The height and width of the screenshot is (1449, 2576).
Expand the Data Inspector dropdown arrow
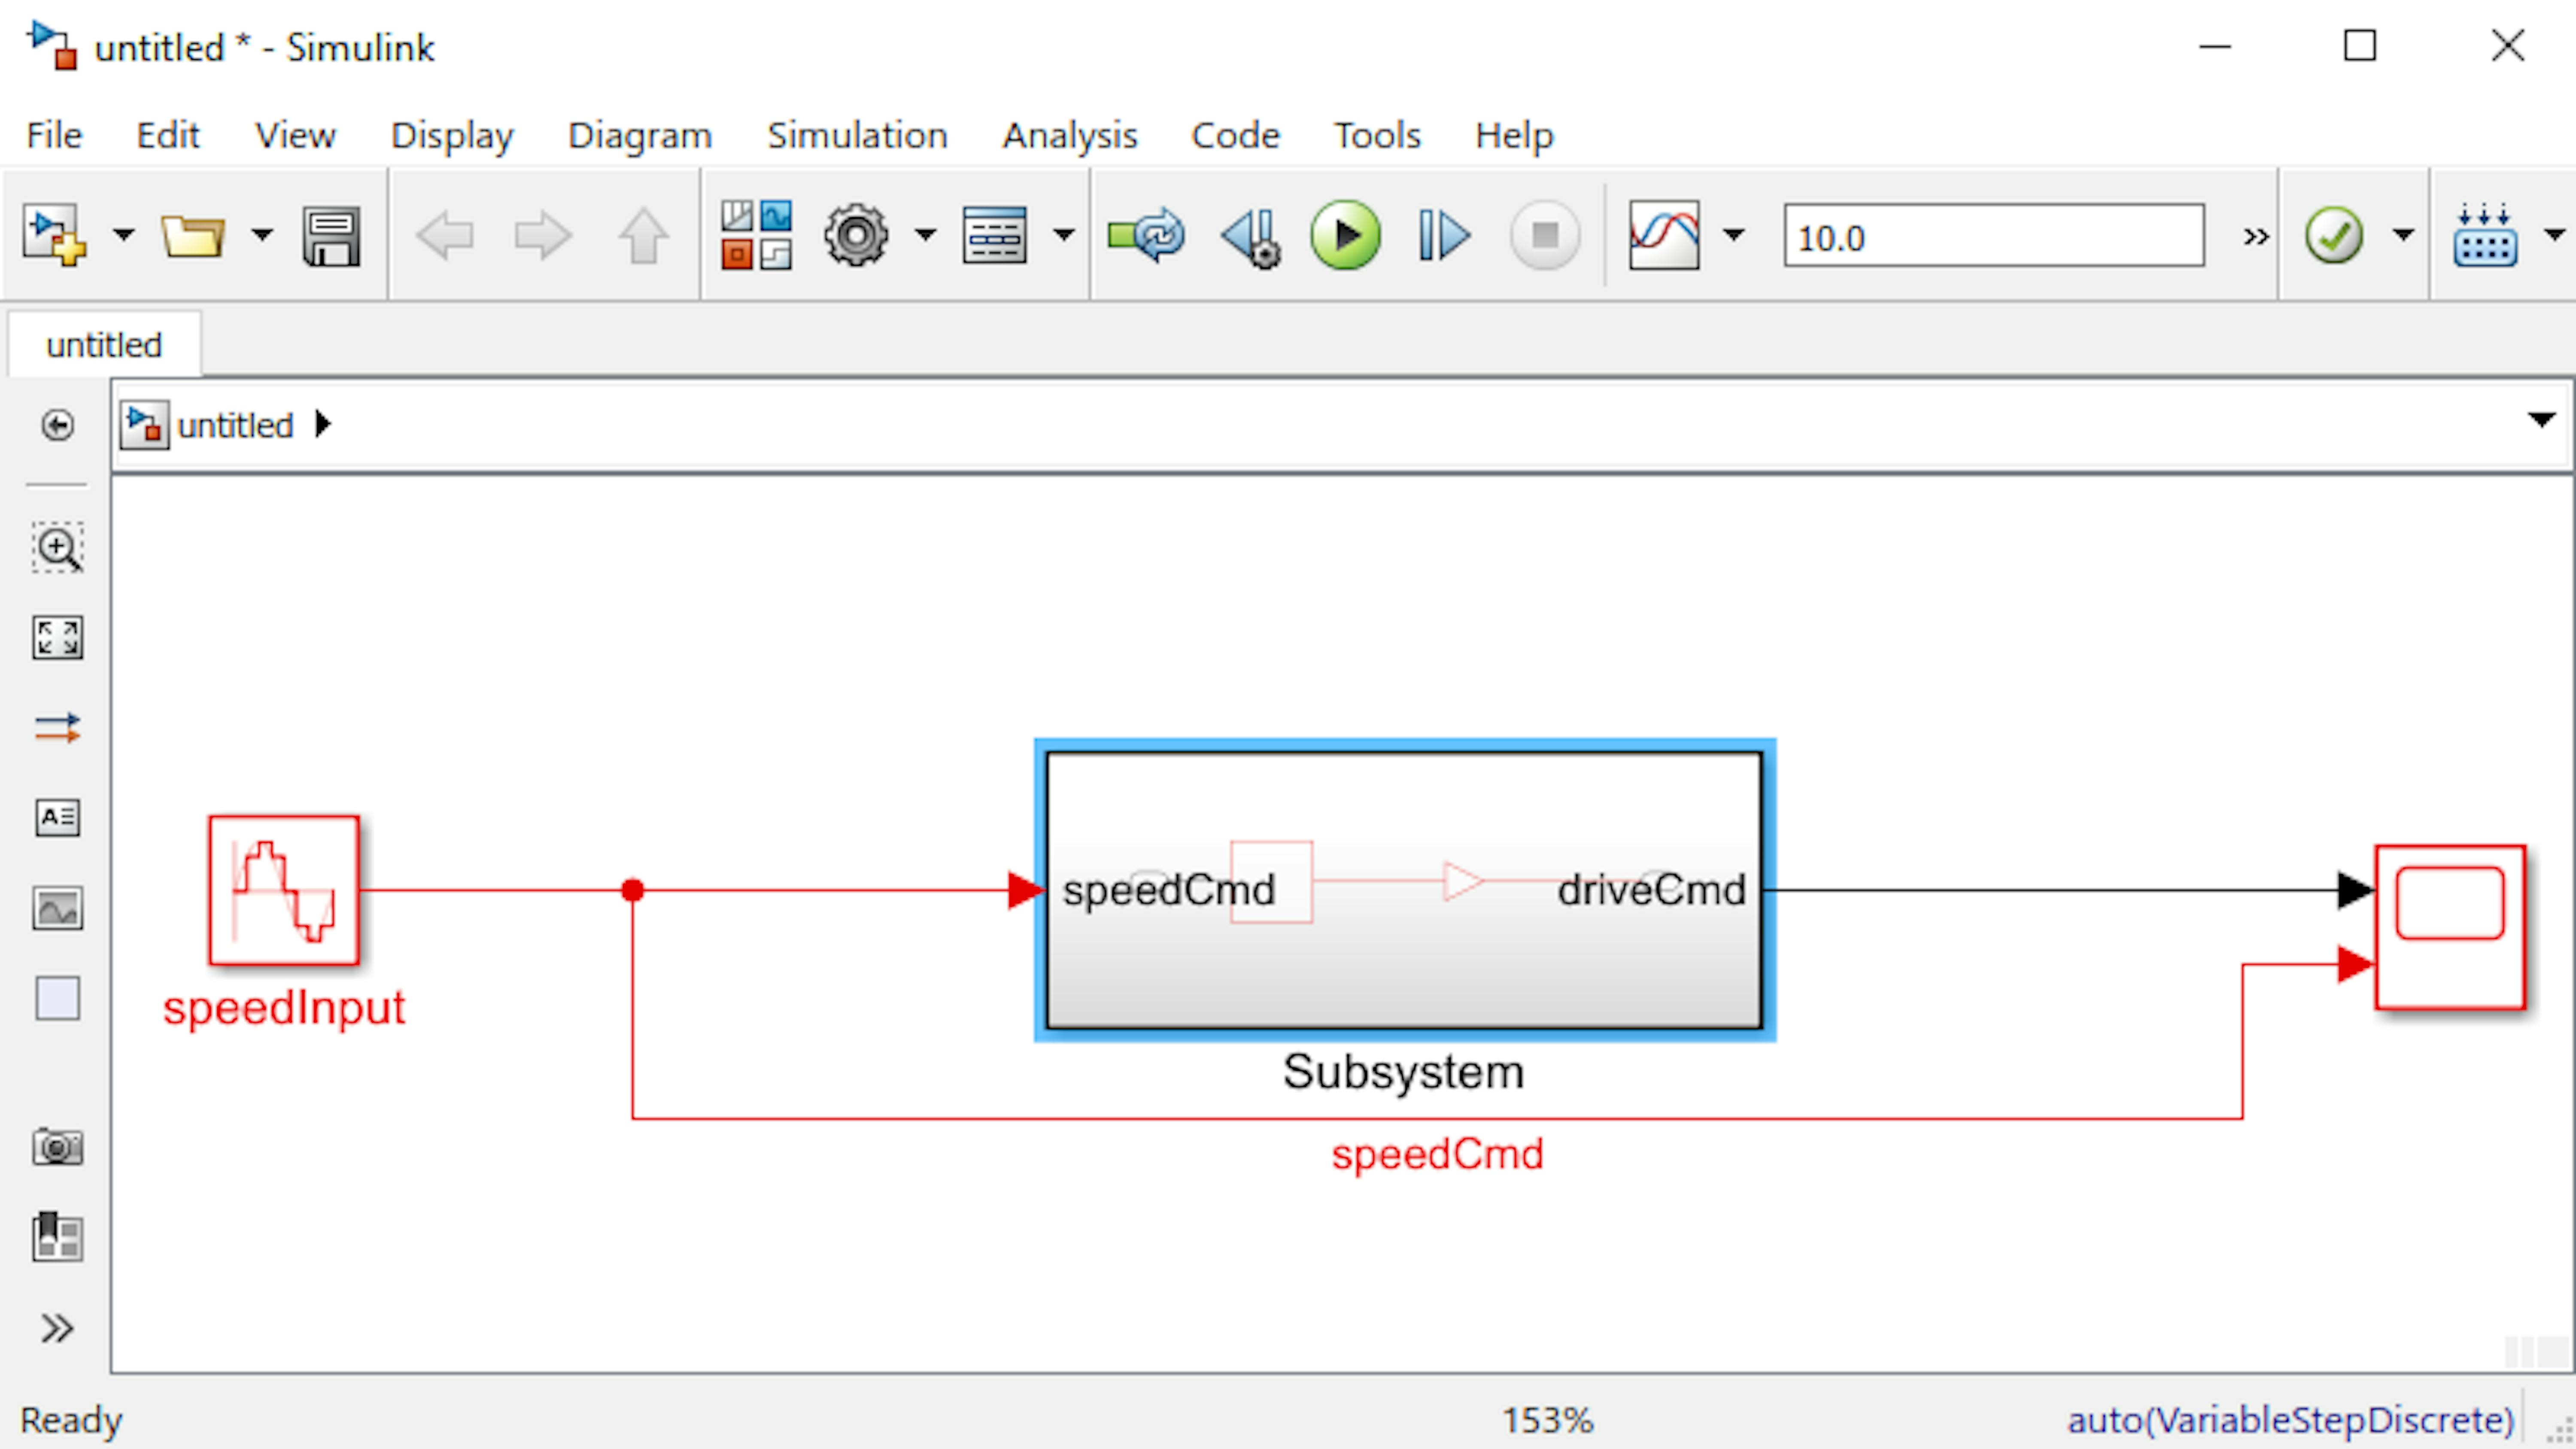click(1734, 236)
